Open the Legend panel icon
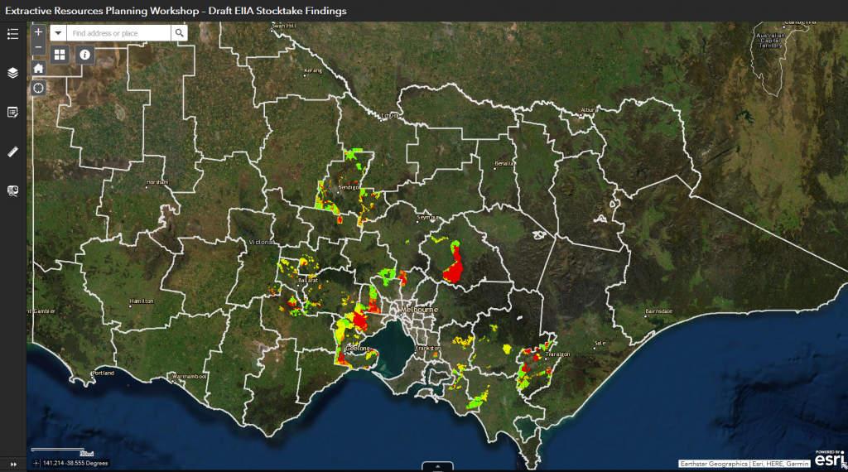The image size is (848, 472). 13,34
